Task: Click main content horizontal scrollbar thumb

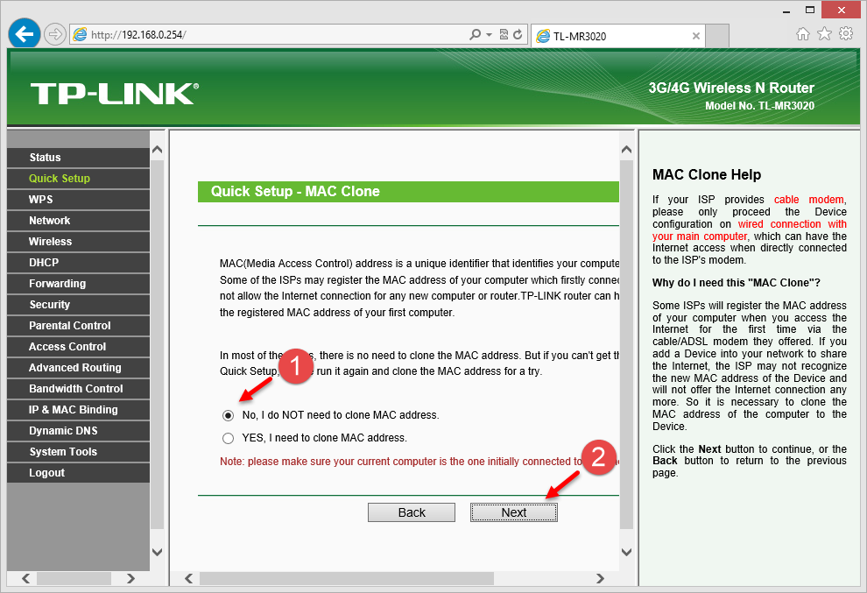Action: 347,578
